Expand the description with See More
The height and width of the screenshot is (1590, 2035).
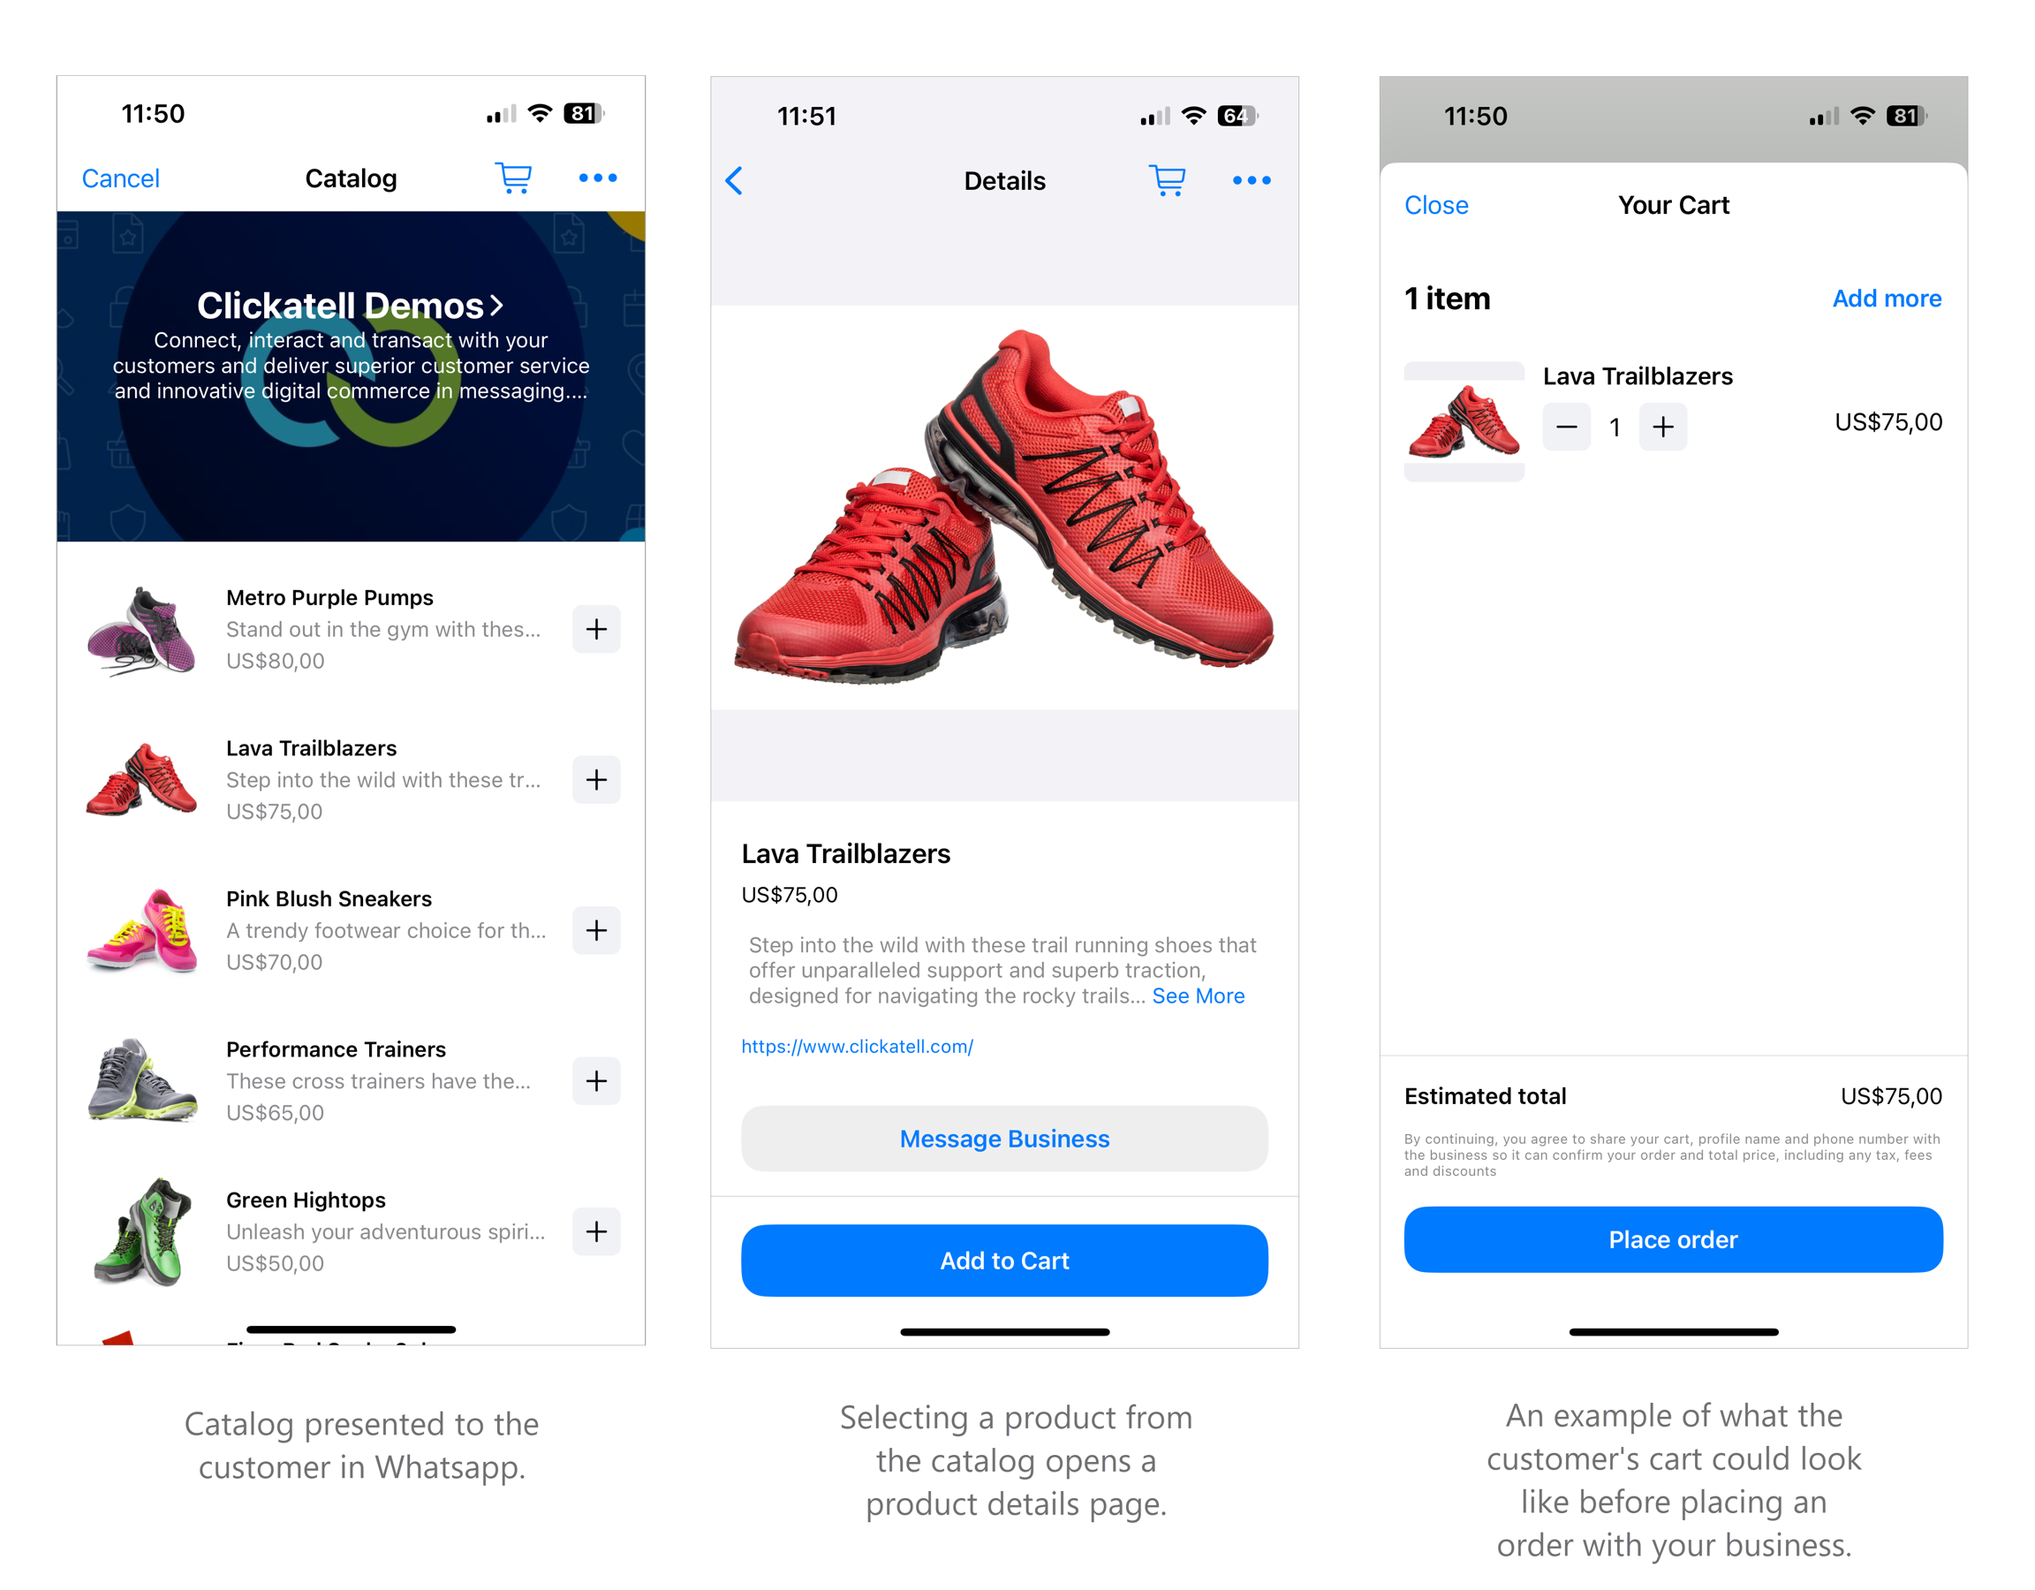(1199, 996)
